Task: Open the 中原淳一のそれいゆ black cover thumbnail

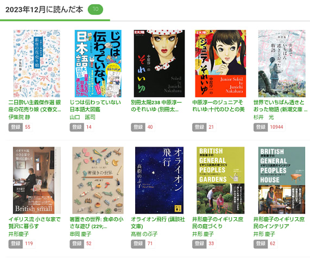Action: tap(160, 64)
